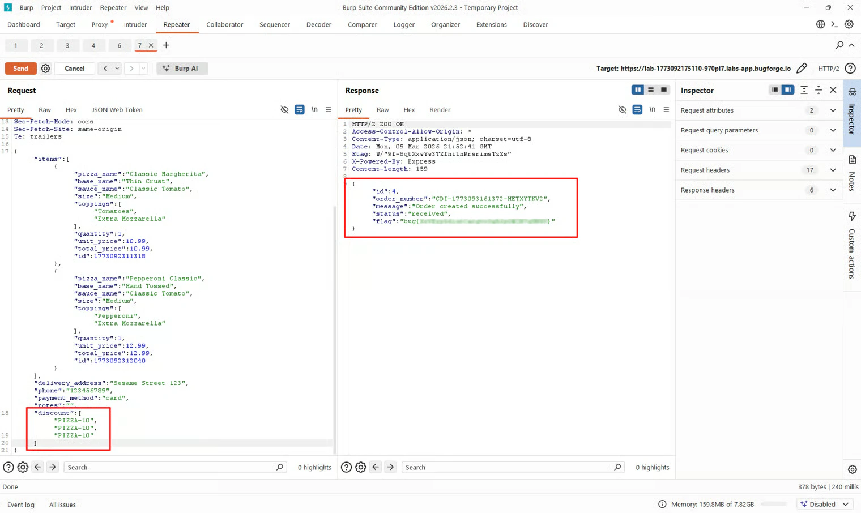Focus the Request search field
861x513 pixels.
(174, 467)
